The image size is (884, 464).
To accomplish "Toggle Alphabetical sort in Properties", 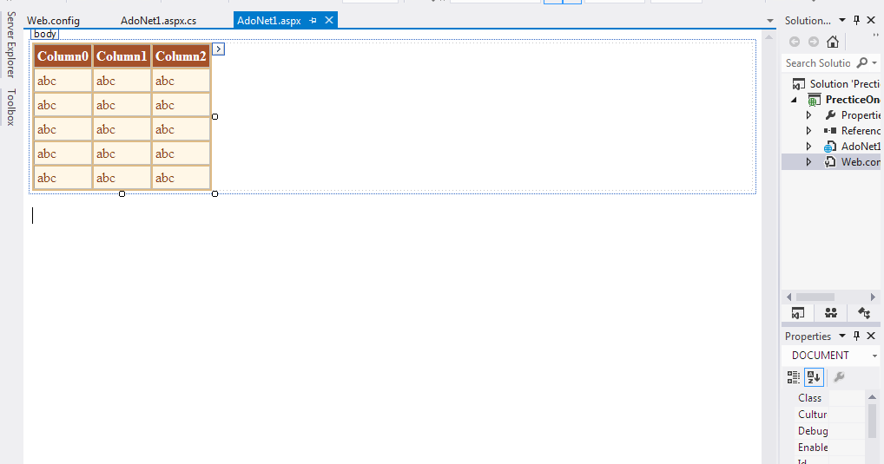I will (814, 376).
